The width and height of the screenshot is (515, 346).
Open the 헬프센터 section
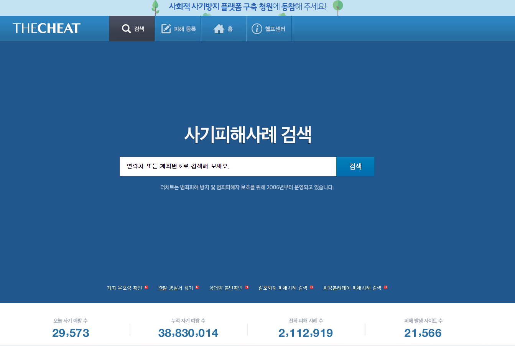269,28
